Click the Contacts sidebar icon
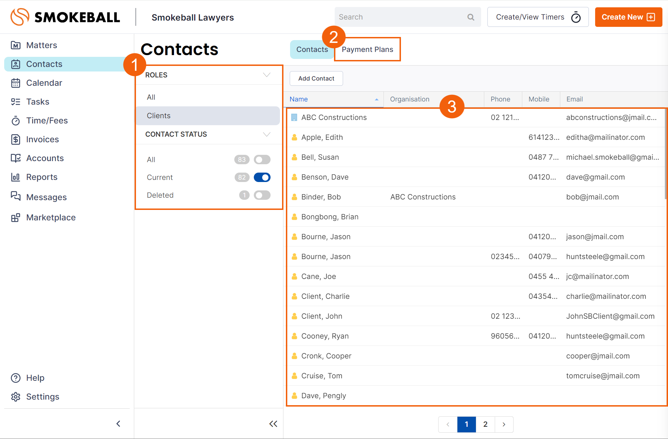This screenshot has height=439, width=668. pos(16,64)
